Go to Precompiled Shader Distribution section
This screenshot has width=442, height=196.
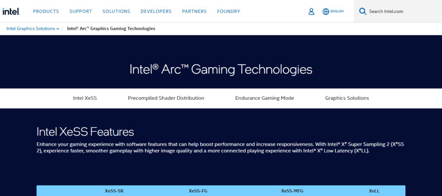tap(166, 98)
